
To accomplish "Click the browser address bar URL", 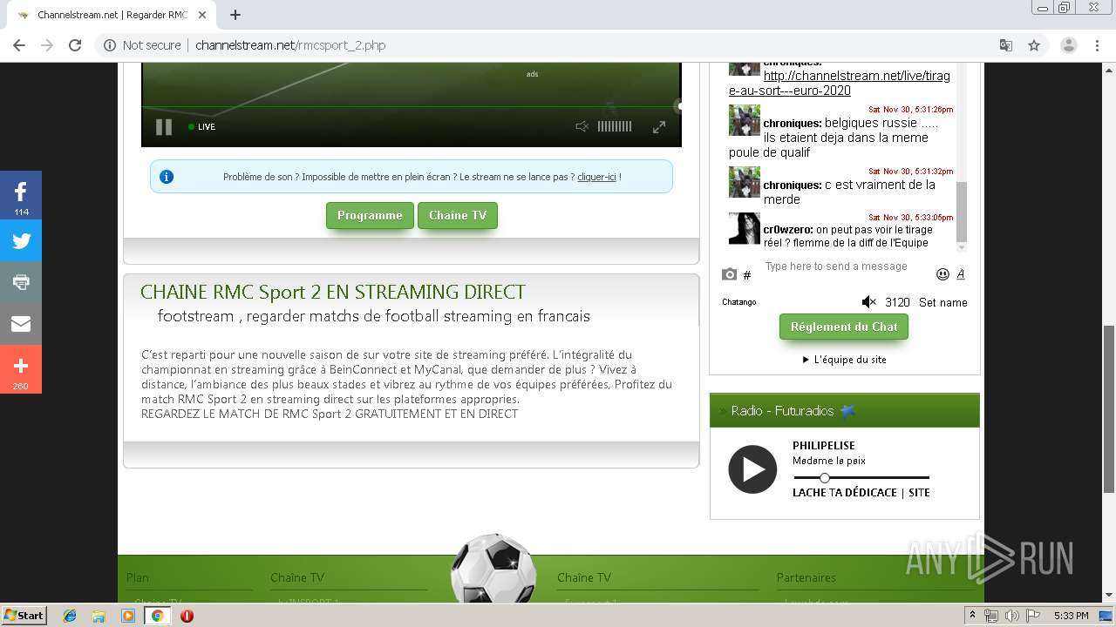I will click(x=290, y=45).
